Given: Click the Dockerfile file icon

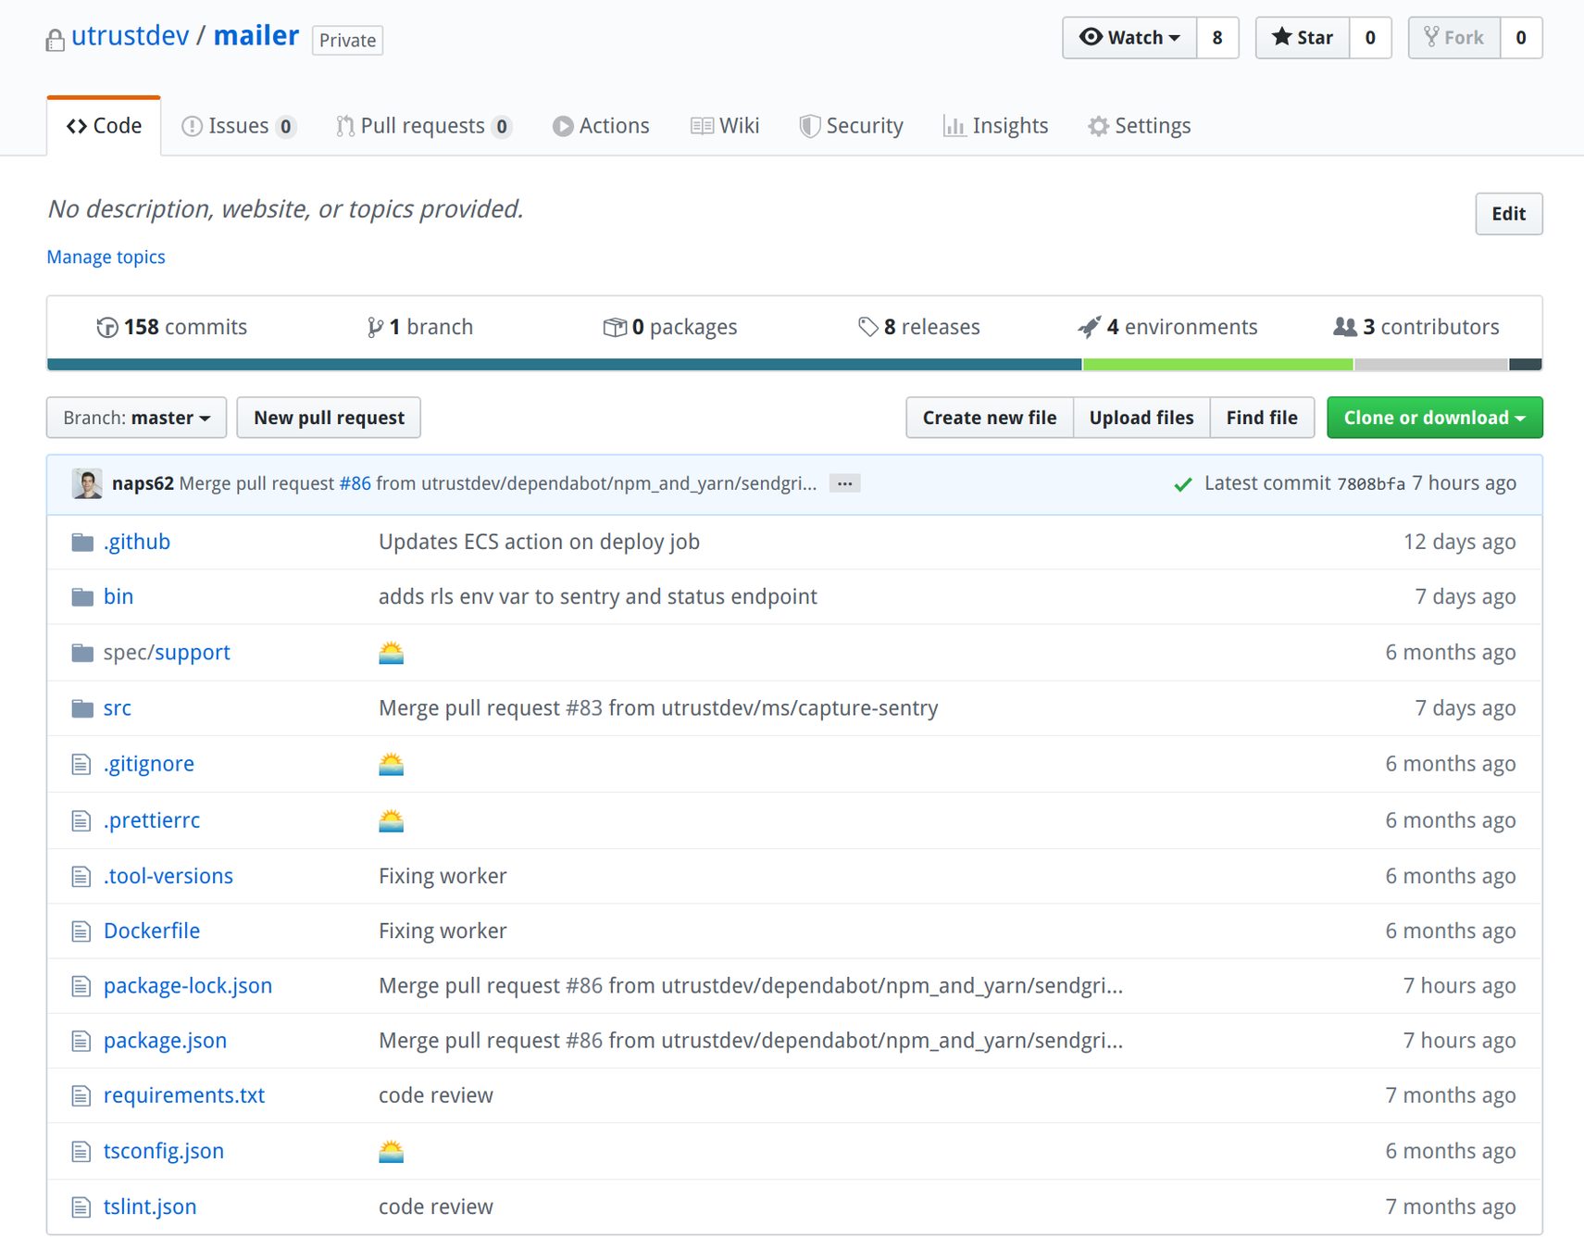Looking at the screenshot, I should [81, 931].
